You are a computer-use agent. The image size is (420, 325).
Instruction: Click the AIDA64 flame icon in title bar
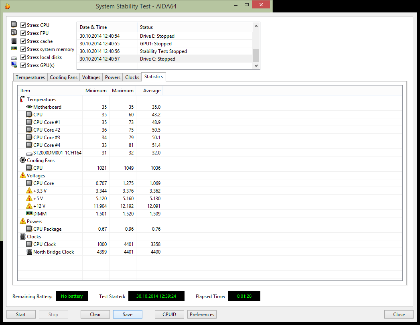pos(7,6)
